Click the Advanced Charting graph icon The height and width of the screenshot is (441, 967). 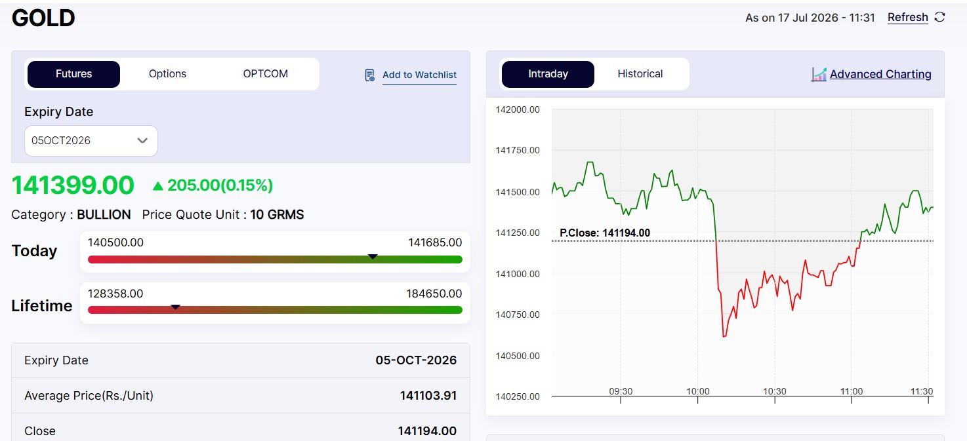(819, 74)
